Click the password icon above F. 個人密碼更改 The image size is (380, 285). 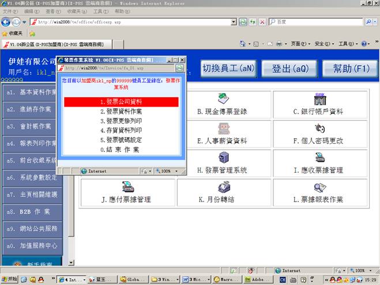click(319, 127)
